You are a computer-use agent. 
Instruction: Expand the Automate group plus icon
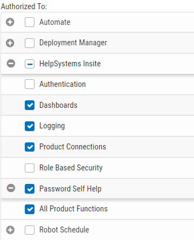click(10, 22)
